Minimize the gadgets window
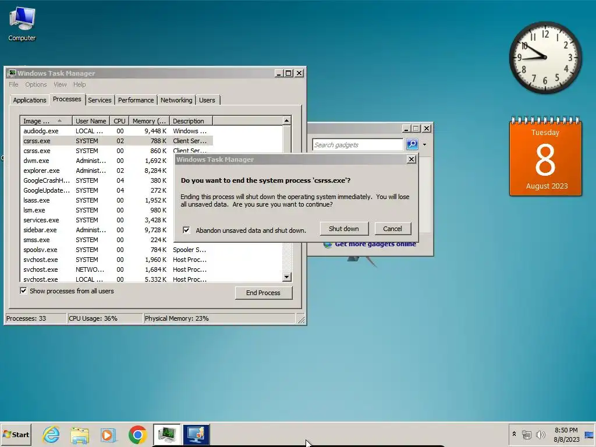The image size is (596, 447). click(x=406, y=129)
